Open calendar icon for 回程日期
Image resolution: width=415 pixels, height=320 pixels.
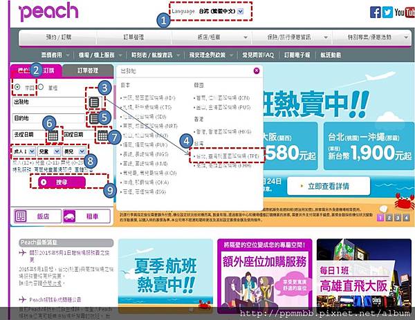click(102, 135)
